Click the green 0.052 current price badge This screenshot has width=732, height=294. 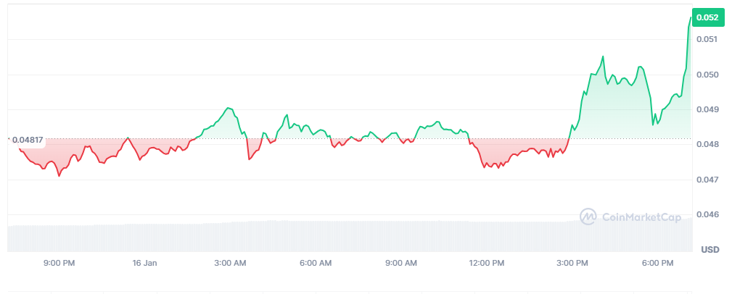[707, 17]
